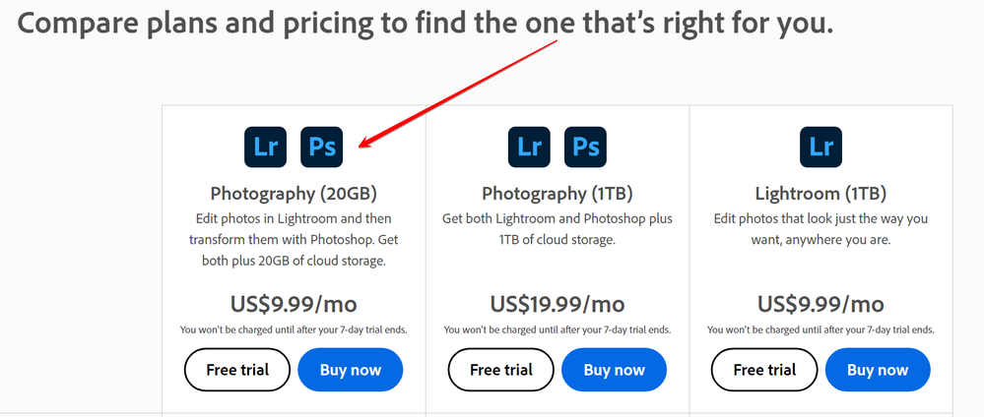Click the Compare plans and pricing heading
This screenshot has width=984, height=417.
click(x=426, y=23)
